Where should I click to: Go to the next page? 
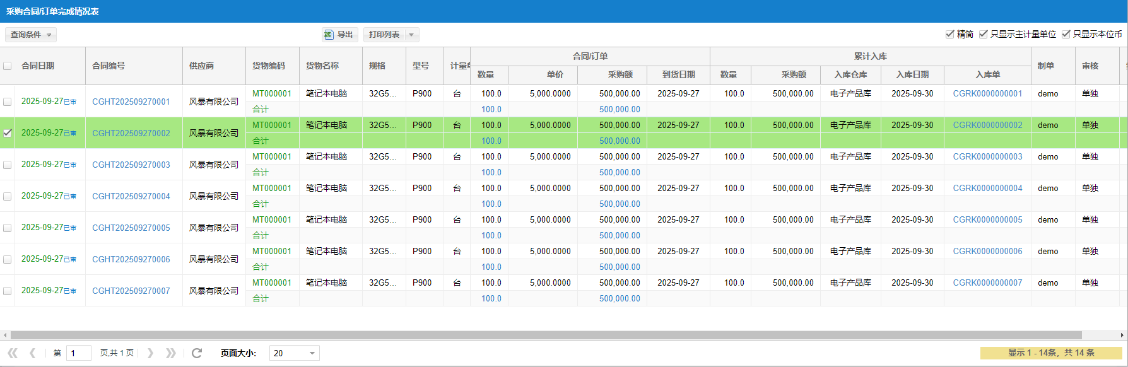coord(150,353)
